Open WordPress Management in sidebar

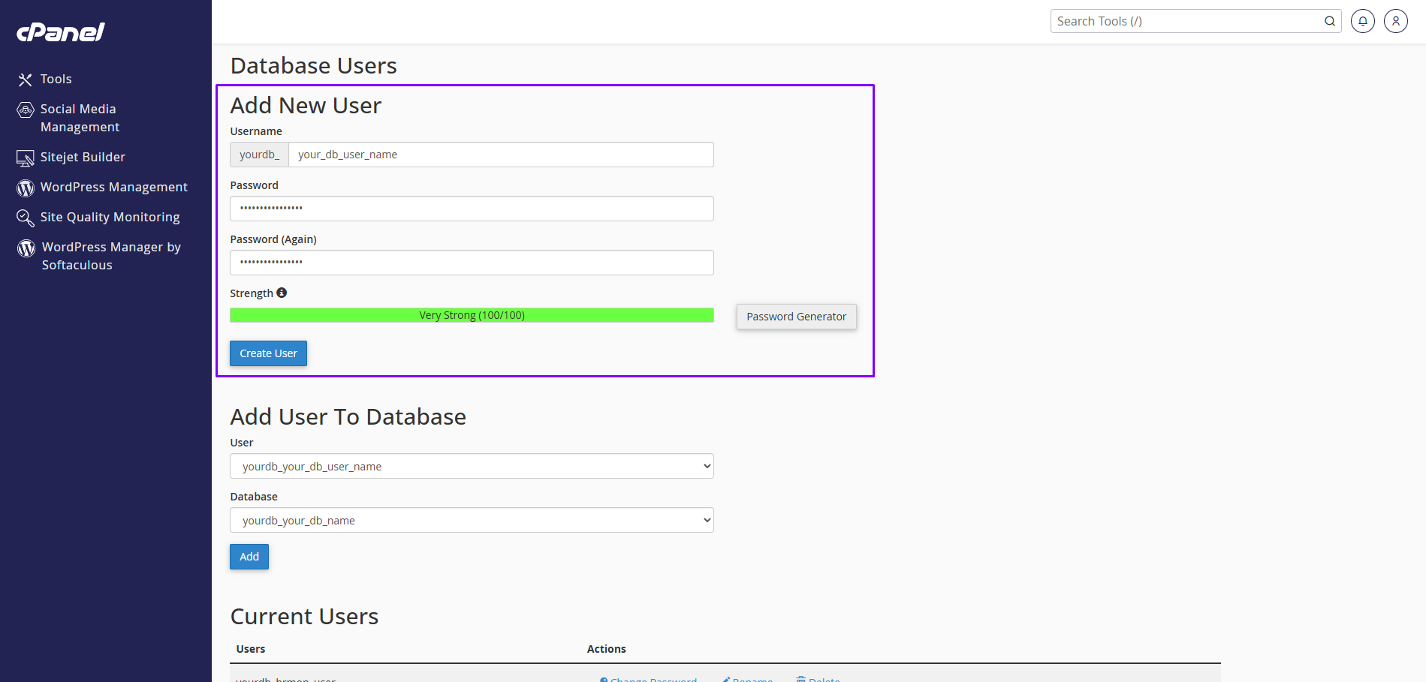[113, 187]
